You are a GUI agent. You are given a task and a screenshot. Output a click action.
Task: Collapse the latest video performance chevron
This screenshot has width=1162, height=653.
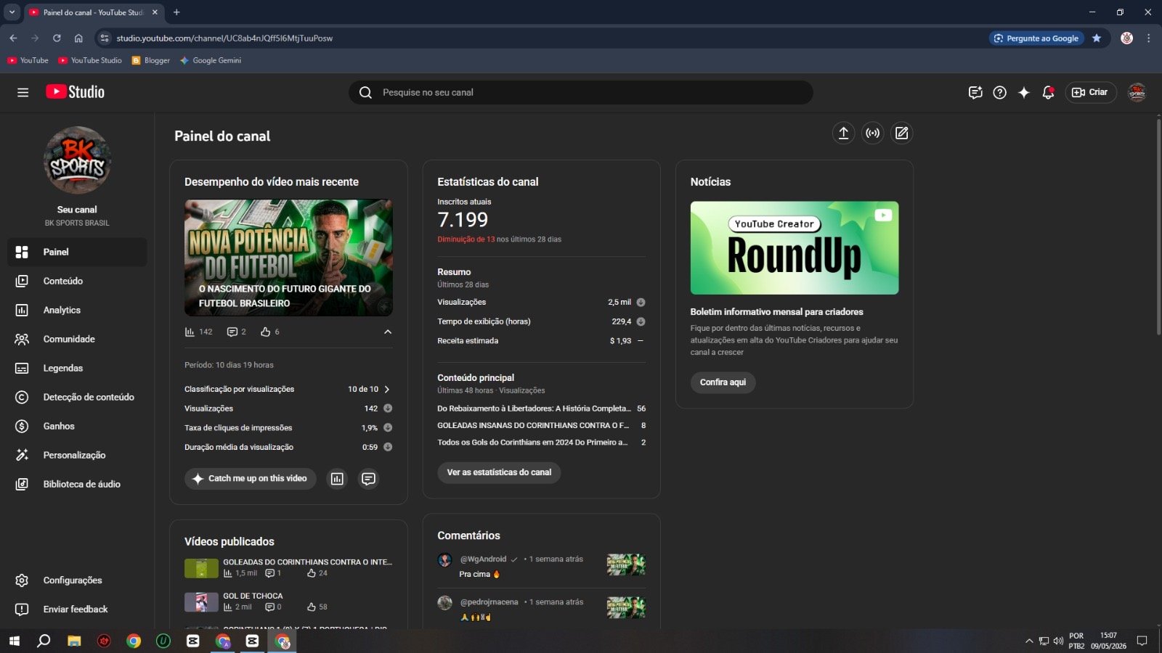point(388,332)
